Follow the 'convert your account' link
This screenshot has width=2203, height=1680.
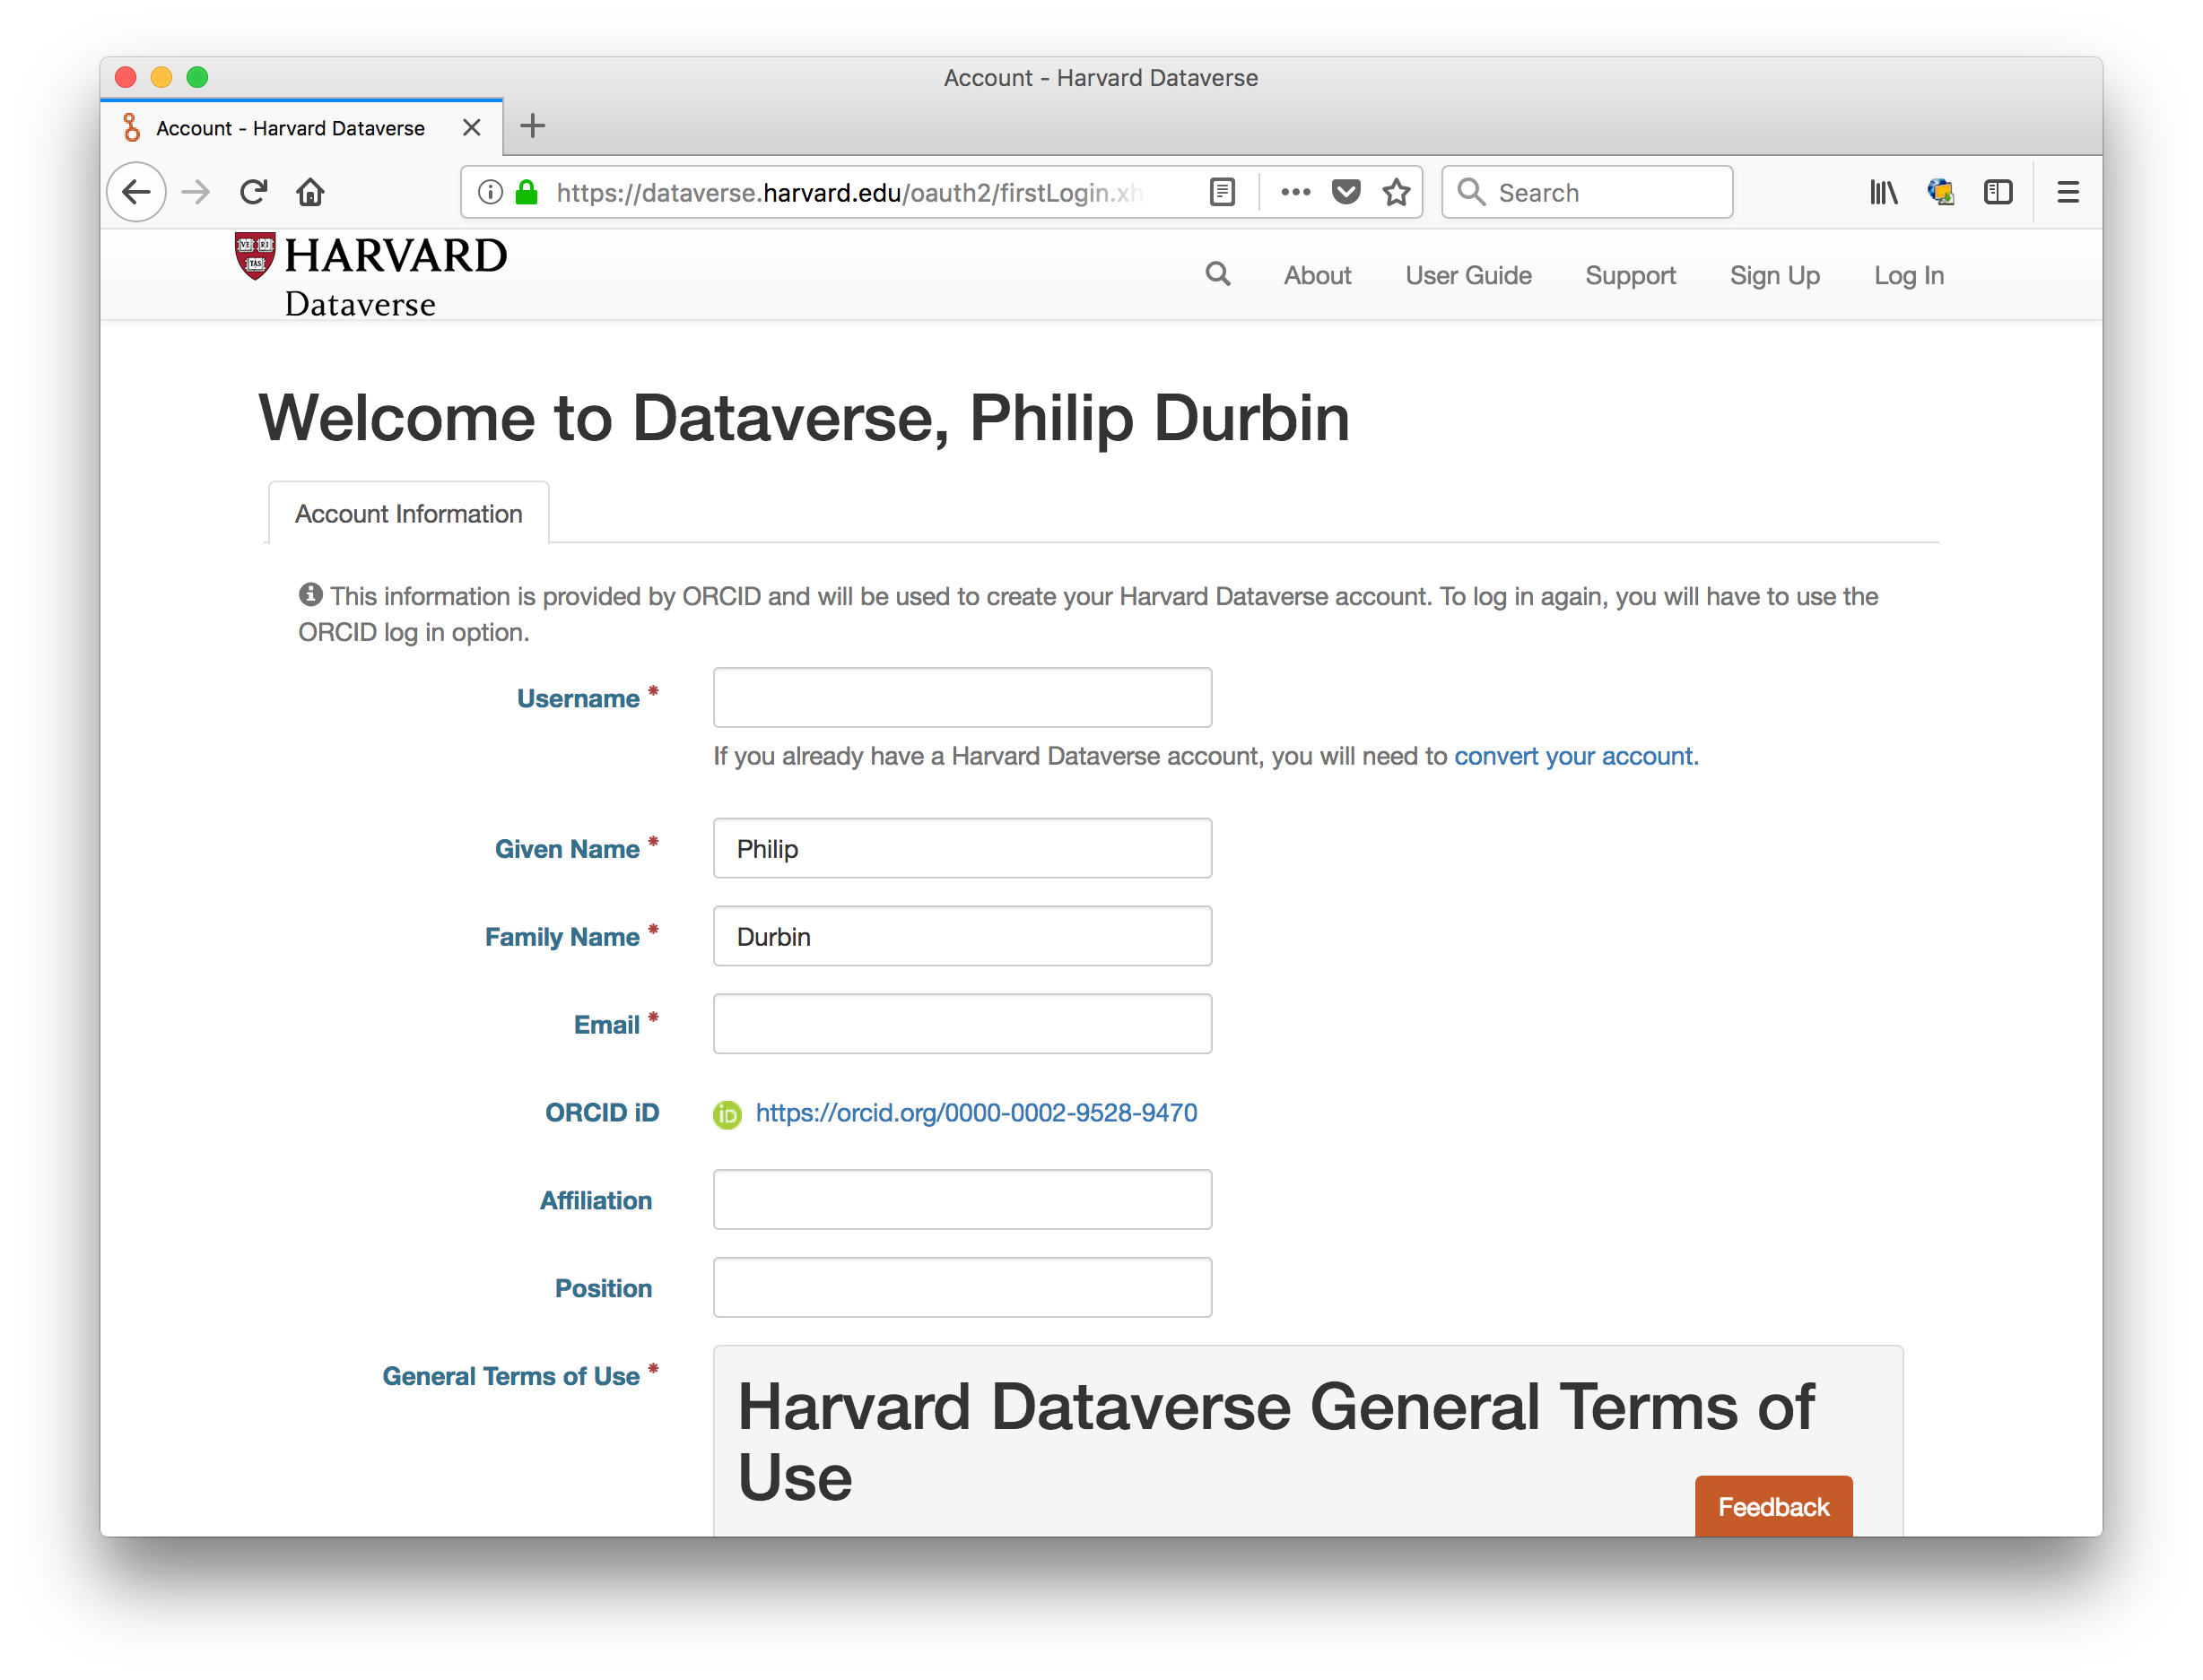[x=1576, y=756]
